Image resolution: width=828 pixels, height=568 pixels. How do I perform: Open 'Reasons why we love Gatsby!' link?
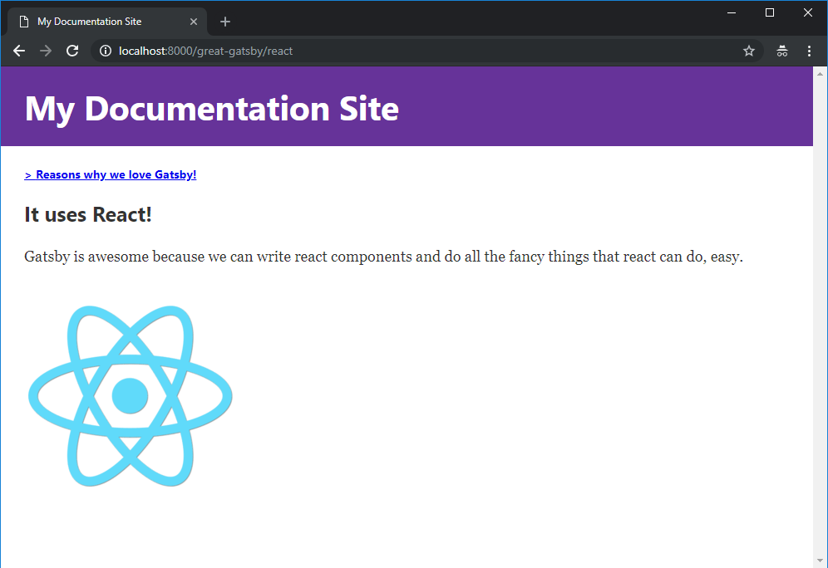point(110,174)
